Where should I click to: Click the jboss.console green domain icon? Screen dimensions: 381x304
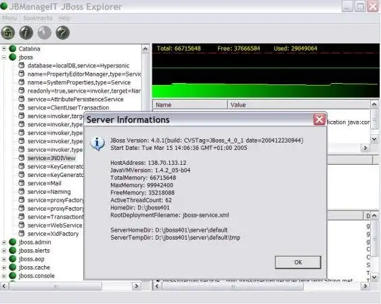13,276
